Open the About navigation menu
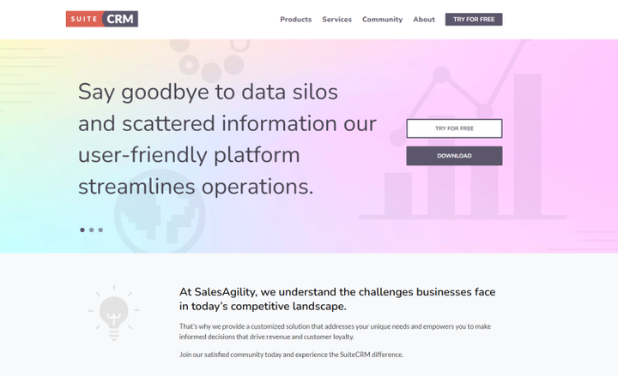Screen dimensions: 618x376 click(424, 20)
